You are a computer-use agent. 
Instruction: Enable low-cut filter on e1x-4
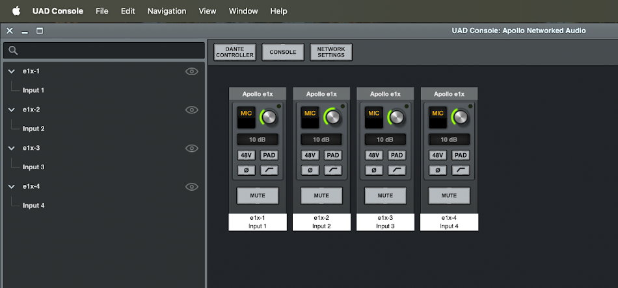point(461,170)
